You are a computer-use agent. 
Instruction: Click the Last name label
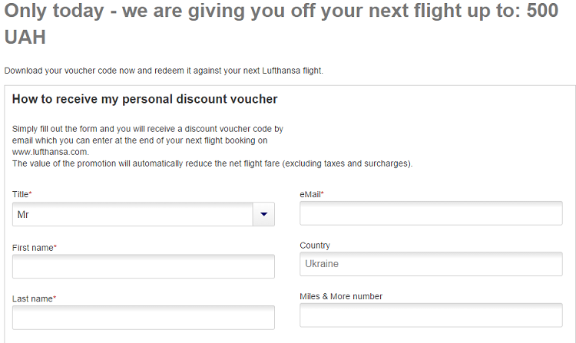(33, 298)
